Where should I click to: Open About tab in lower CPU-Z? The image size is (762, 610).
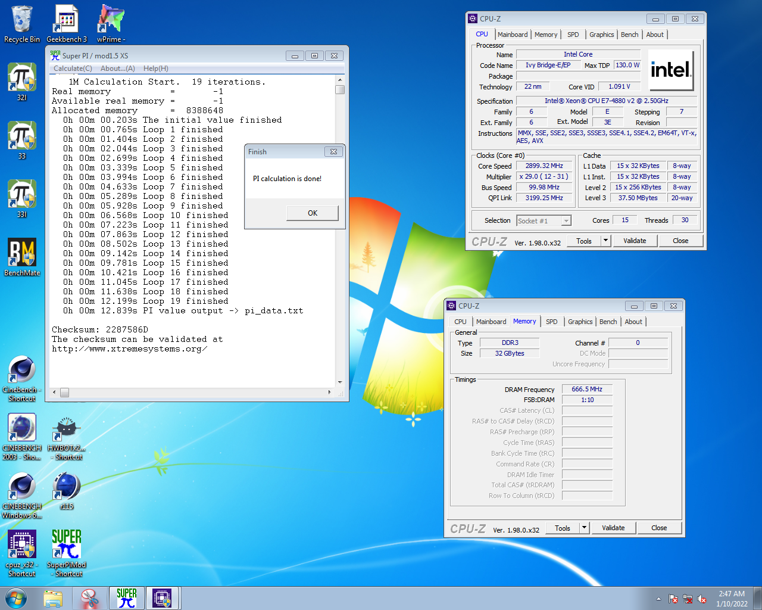tap(633, 322)
